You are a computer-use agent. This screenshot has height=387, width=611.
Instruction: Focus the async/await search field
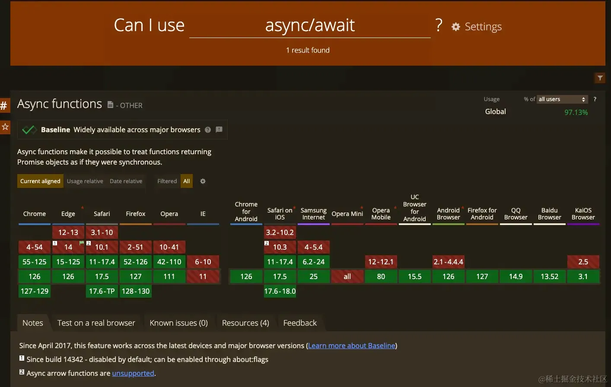point(310,25)
